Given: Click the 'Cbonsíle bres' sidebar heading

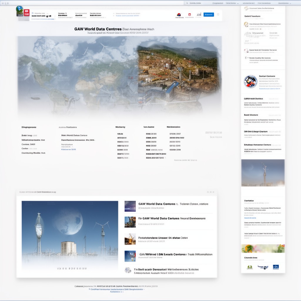Looking at the screenshot, I should [x=251, y=257].
